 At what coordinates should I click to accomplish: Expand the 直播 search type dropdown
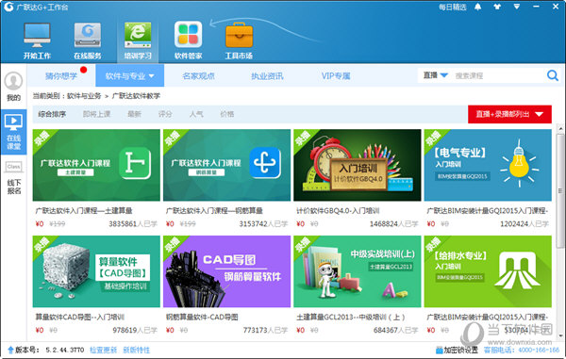click(x=435, y=75)
